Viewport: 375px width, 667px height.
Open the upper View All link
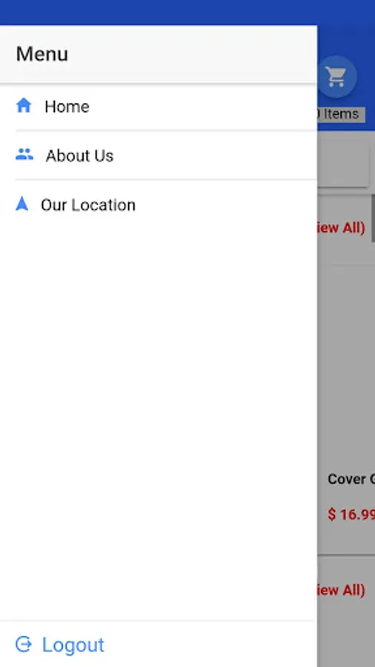(x=341, y=228)
